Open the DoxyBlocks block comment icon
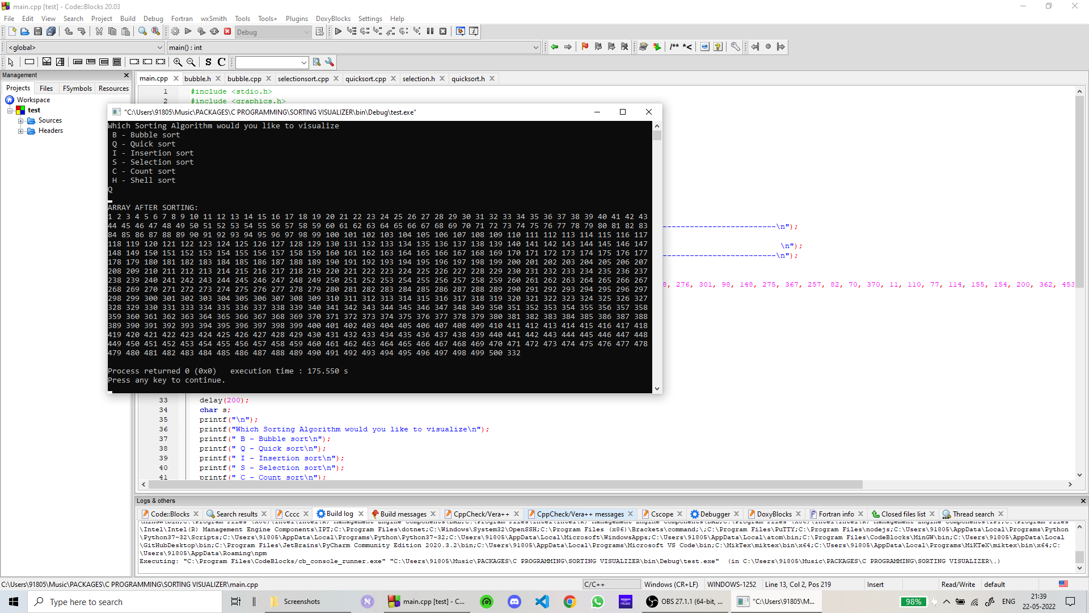Screen dimensions: 1089x613 (x=674, y=47)
